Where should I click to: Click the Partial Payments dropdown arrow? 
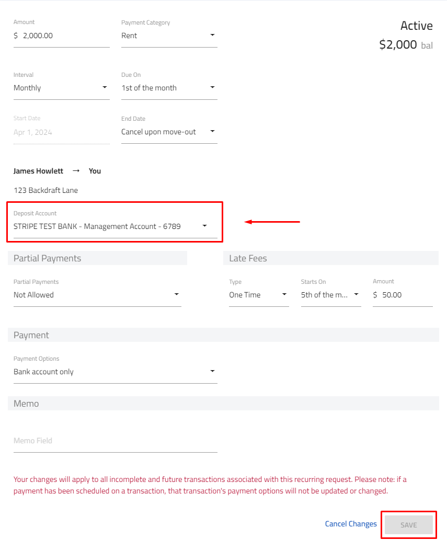[x=176, y=294]
